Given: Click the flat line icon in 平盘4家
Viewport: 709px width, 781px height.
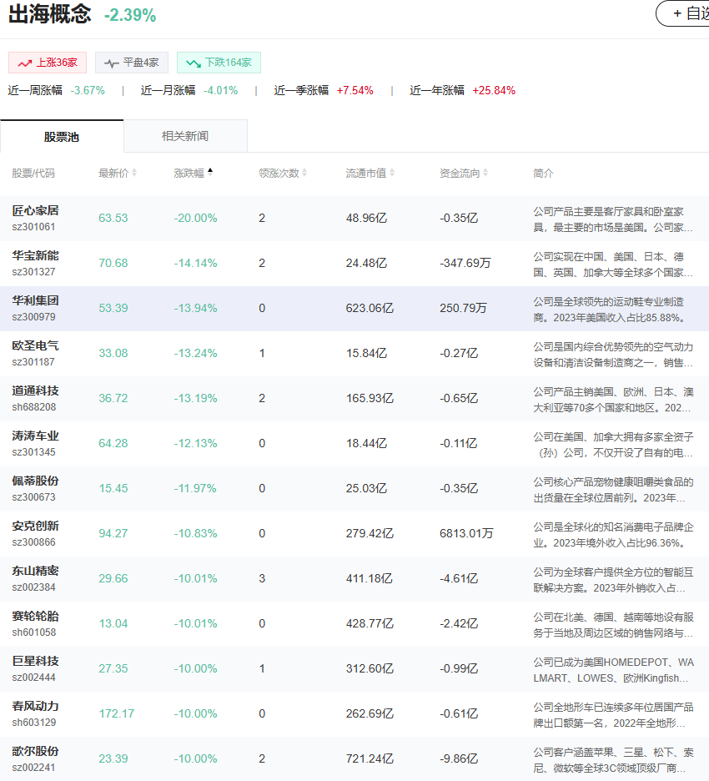Looking at the screenshot, I should [x=112, y=63].
